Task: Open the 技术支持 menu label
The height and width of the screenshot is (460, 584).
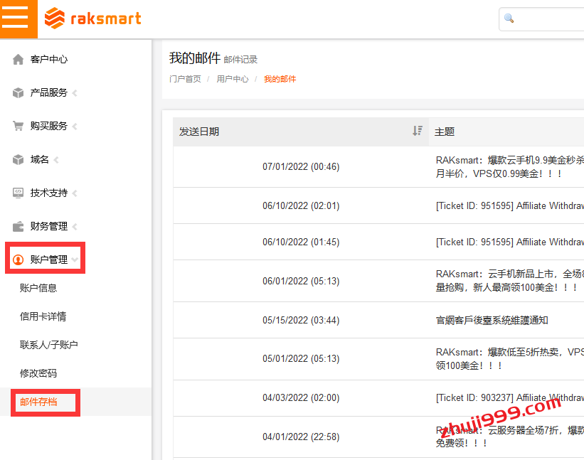Action: (x=49, y=193)
